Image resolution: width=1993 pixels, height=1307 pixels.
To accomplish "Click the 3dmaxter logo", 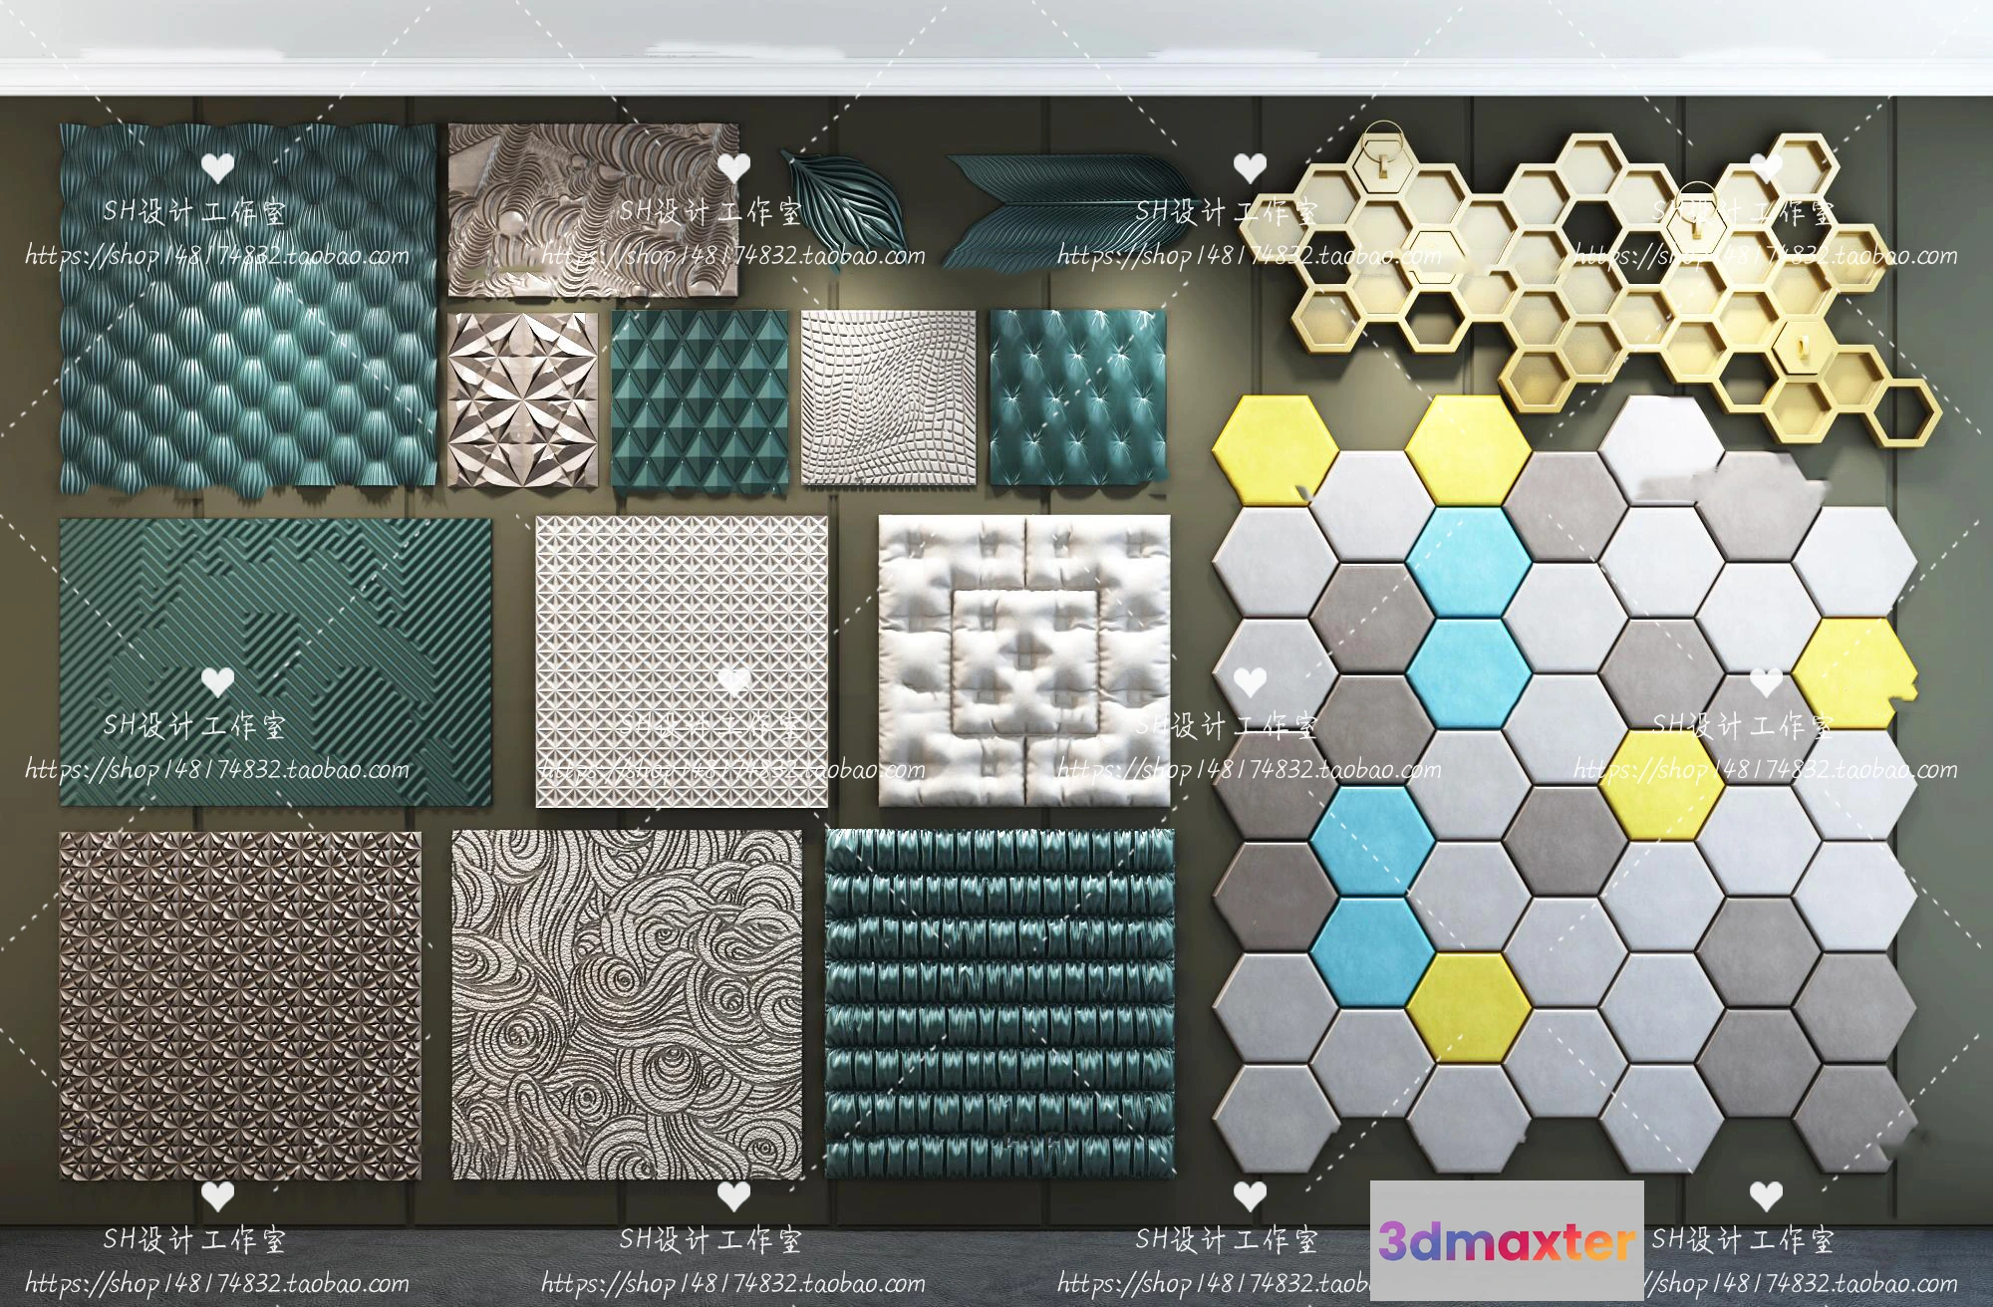I will (x=1507, y=1242).
